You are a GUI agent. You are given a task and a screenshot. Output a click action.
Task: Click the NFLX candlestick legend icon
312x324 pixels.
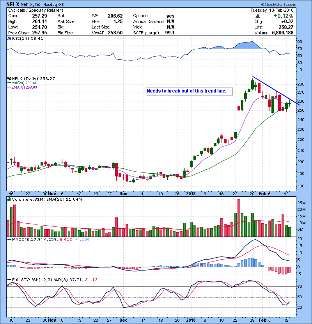(9, 78)
